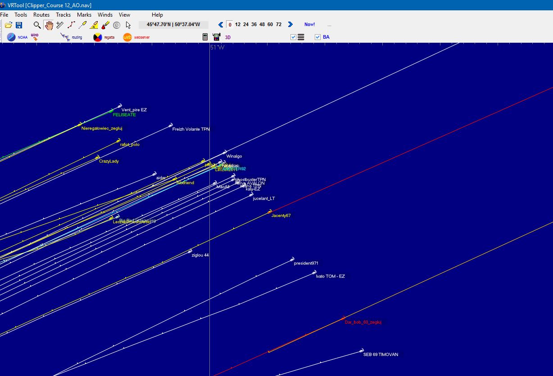Toggle the BA checkbox

click(x=317, y=37)
